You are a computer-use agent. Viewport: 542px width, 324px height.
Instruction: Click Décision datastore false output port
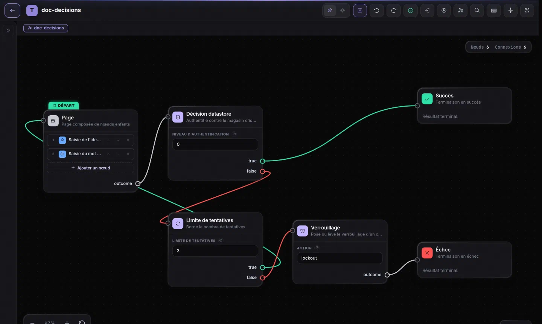[263, 171]
